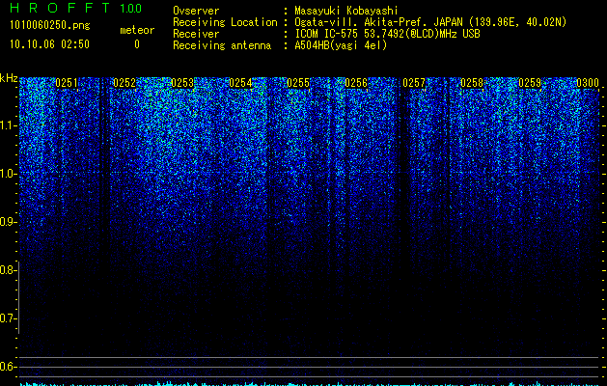Click the Receiving antenna field label

click(222, 45)
